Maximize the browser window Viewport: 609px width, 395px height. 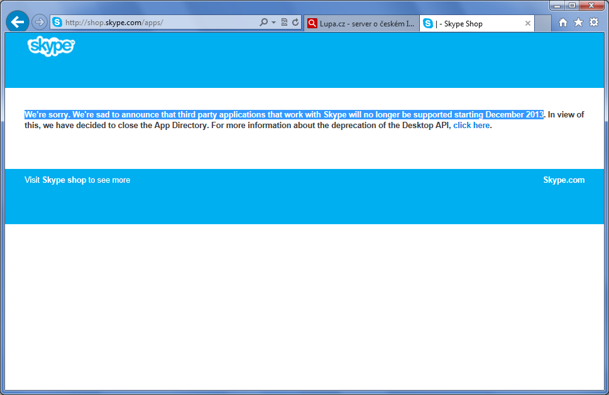click(573, 5)
